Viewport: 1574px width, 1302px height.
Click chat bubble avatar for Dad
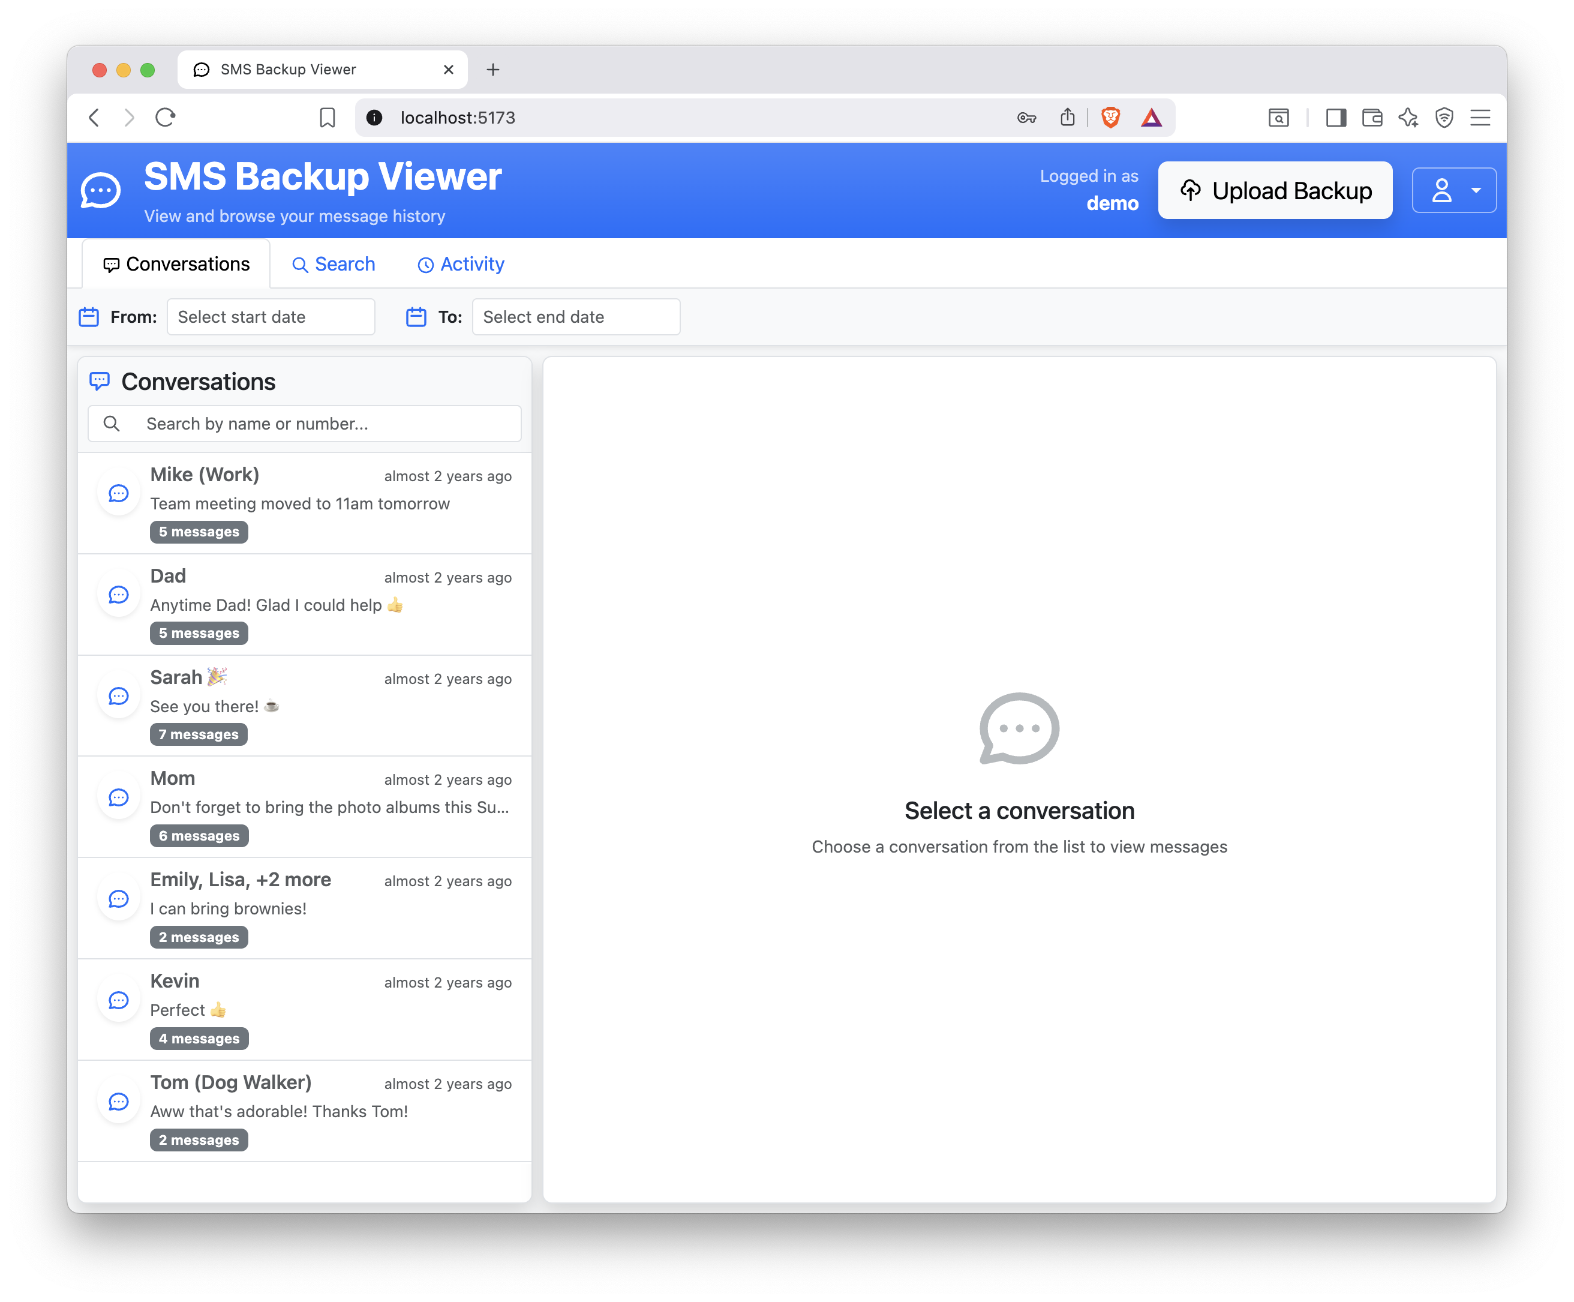coord(118,595)
